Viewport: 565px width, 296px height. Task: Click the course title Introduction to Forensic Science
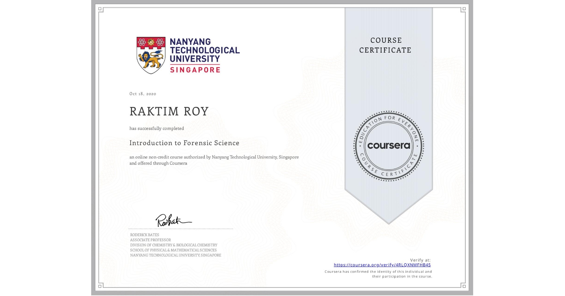(184, 143)
